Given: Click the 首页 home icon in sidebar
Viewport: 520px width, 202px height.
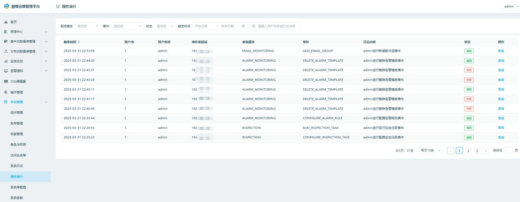Looking at the screenshot, I should (x=6, y=22).
